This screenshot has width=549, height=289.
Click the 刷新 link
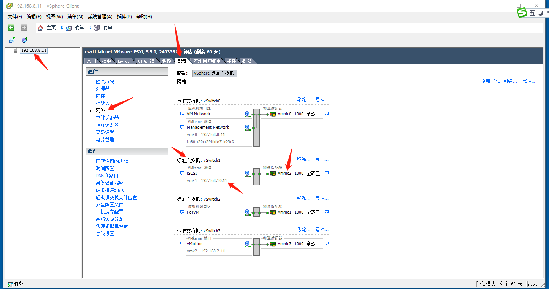pos(485,81)
